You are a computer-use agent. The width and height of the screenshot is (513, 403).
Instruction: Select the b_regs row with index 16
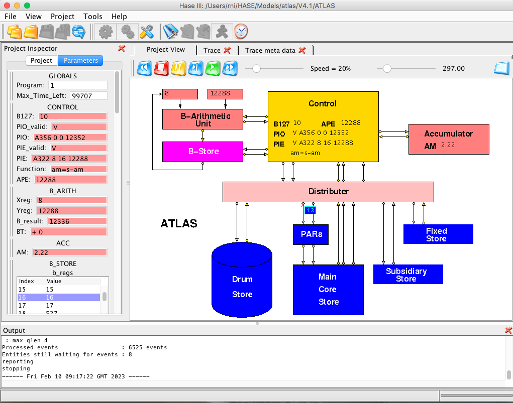[59, 298]
